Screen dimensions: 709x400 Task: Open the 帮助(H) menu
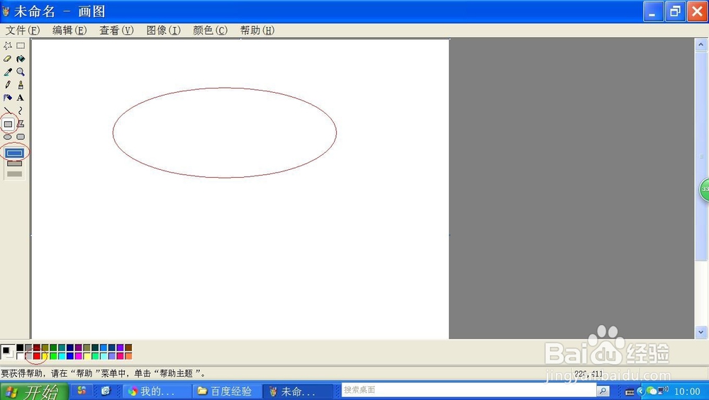(x=257, y=30)
